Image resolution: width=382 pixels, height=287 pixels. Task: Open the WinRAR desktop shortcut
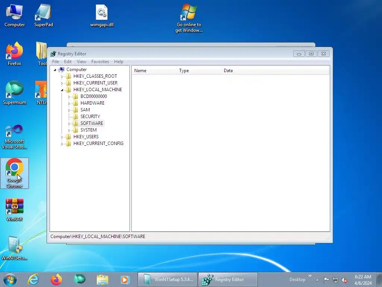click(15, 210)
